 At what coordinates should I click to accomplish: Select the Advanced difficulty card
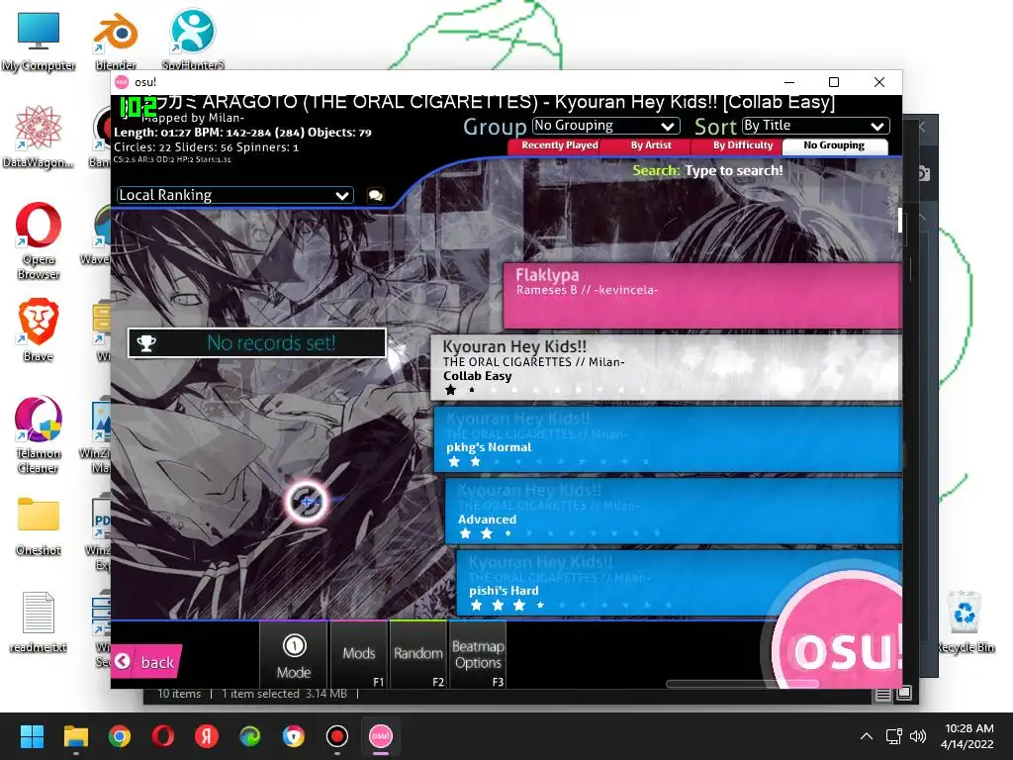click(673, 511)
